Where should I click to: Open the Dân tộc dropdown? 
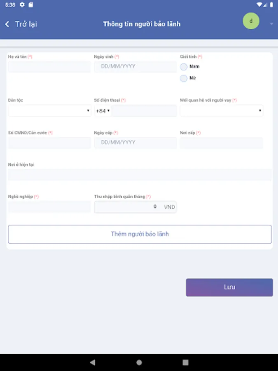[x=49, y=110]
